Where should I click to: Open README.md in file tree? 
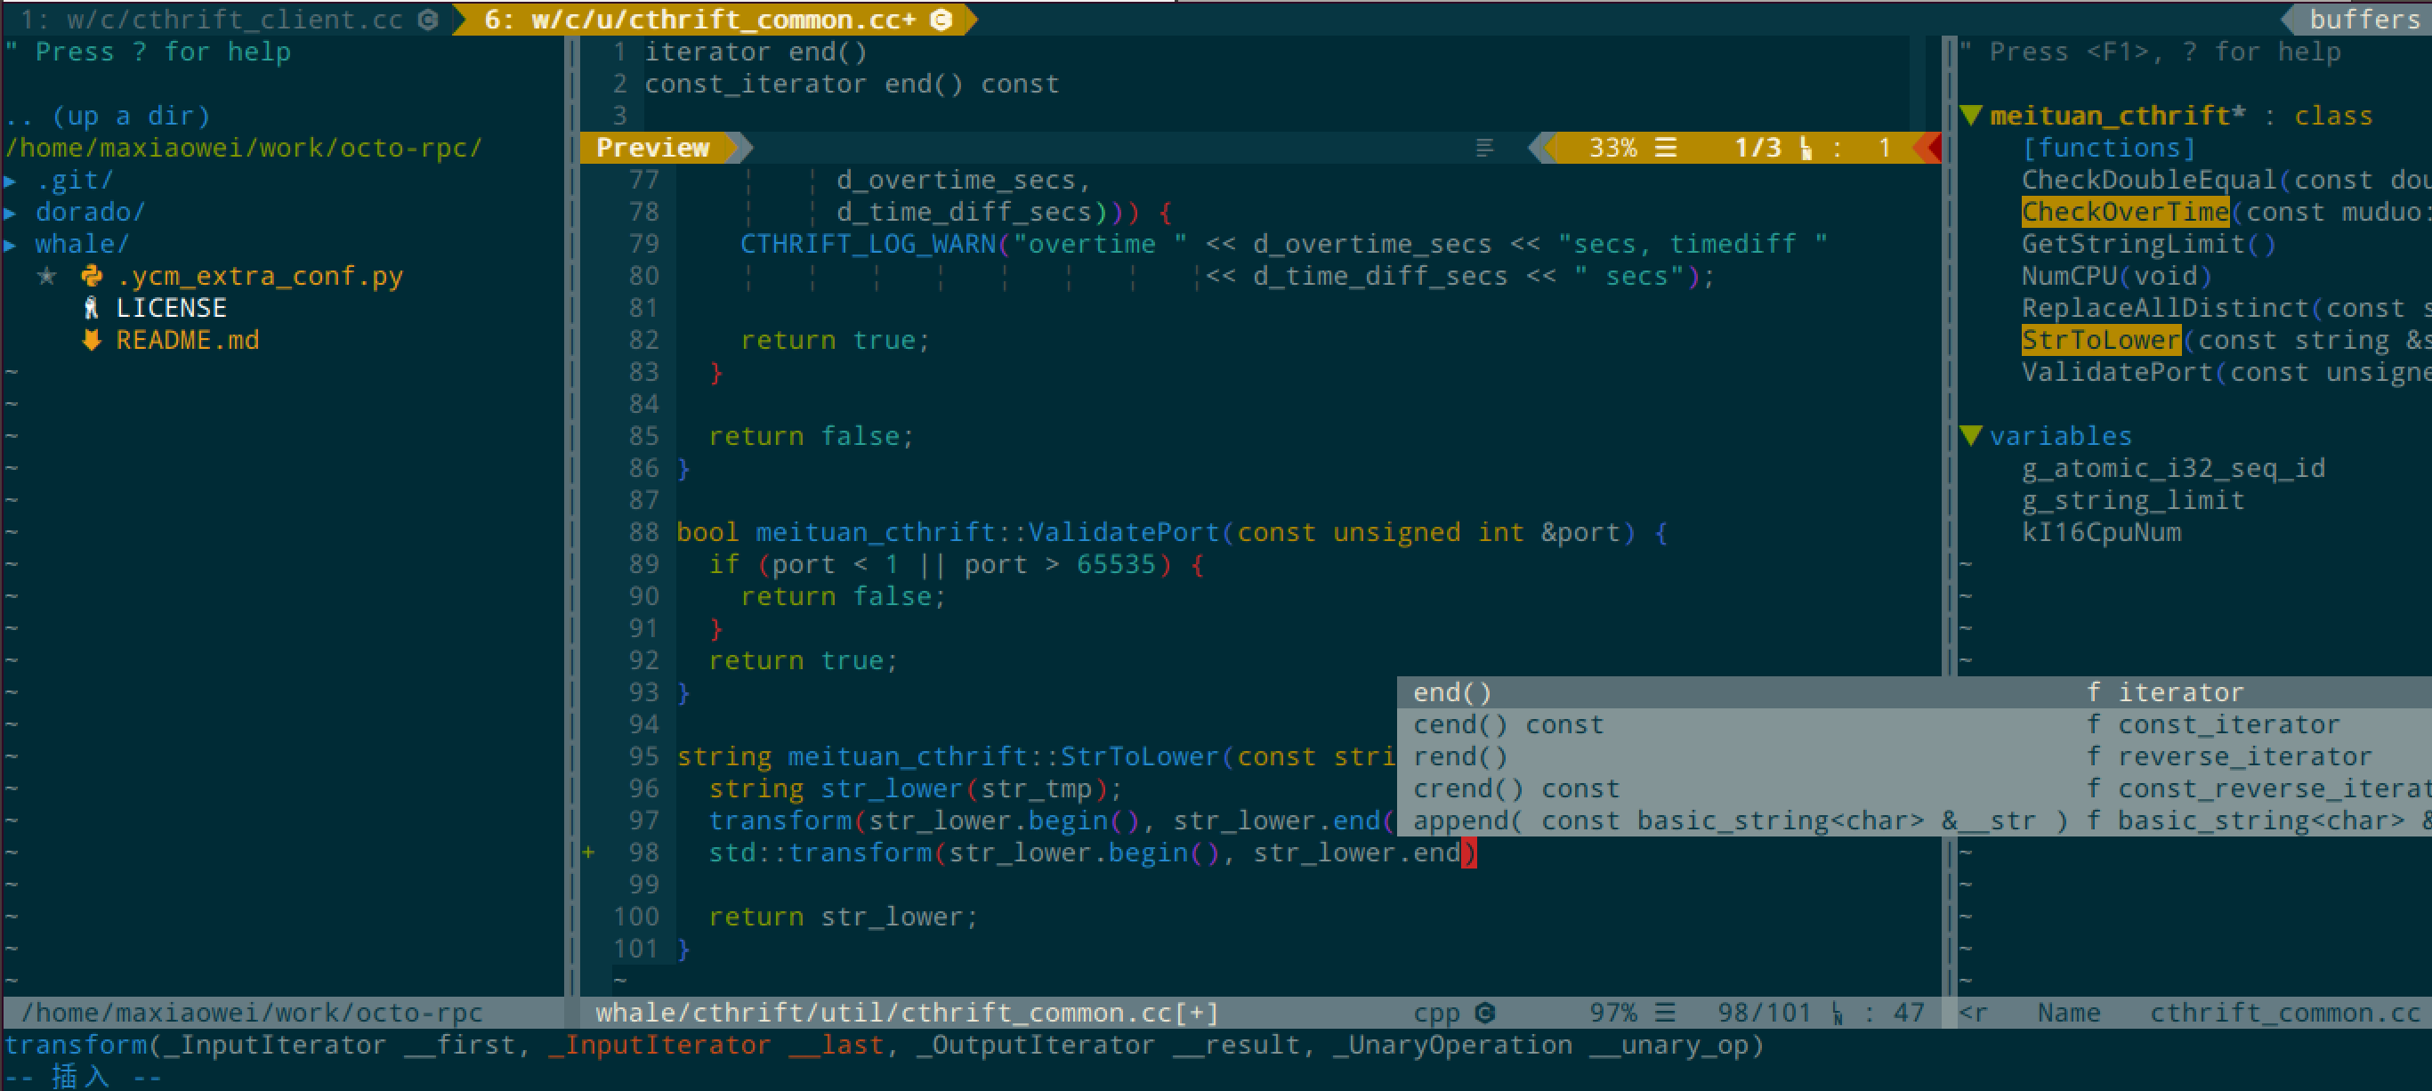click(x=187, y=340)
